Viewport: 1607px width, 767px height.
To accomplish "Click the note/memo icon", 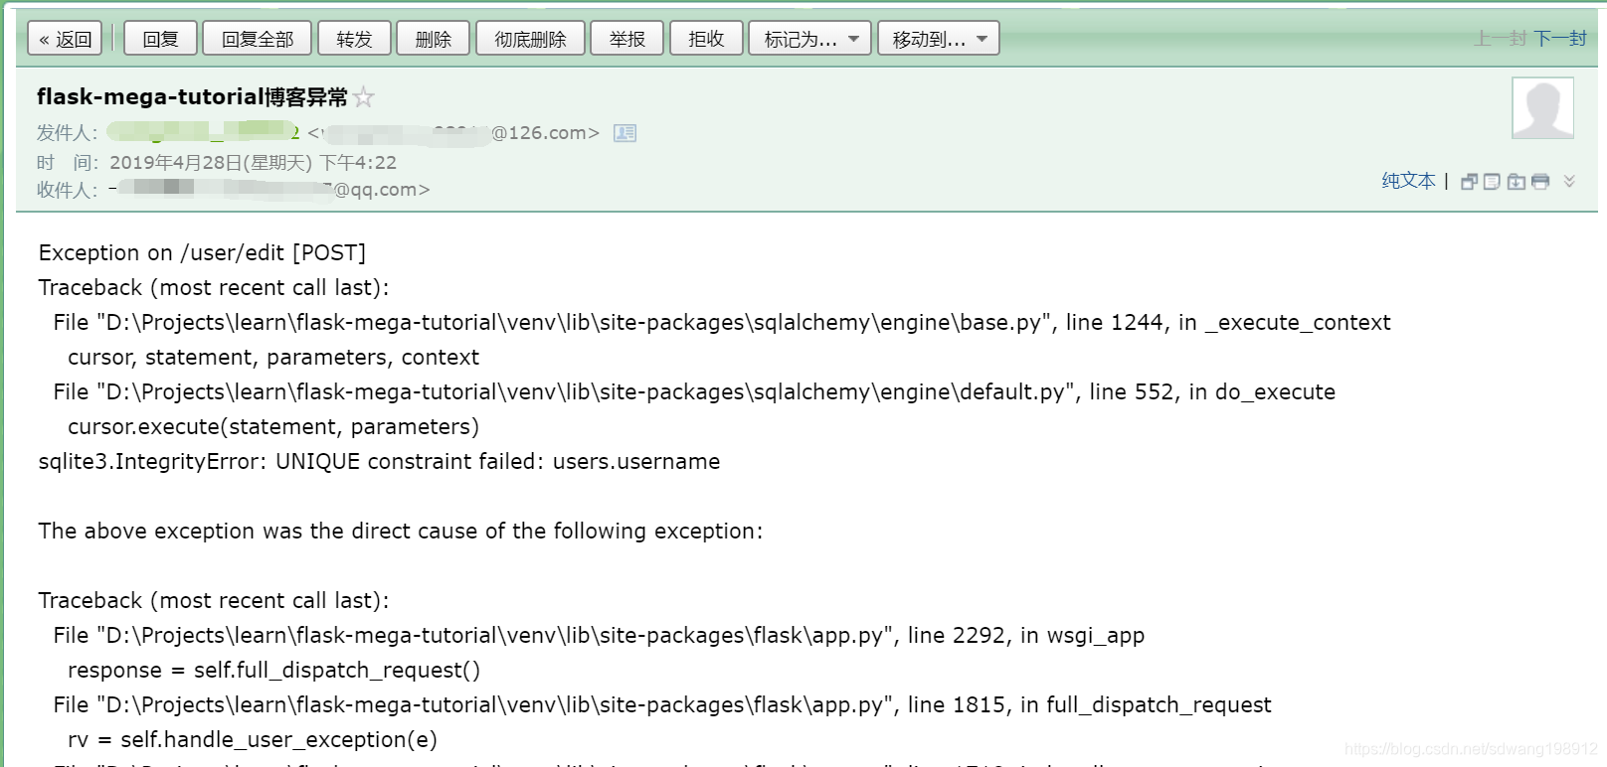I will click(x=1492, y=182).
